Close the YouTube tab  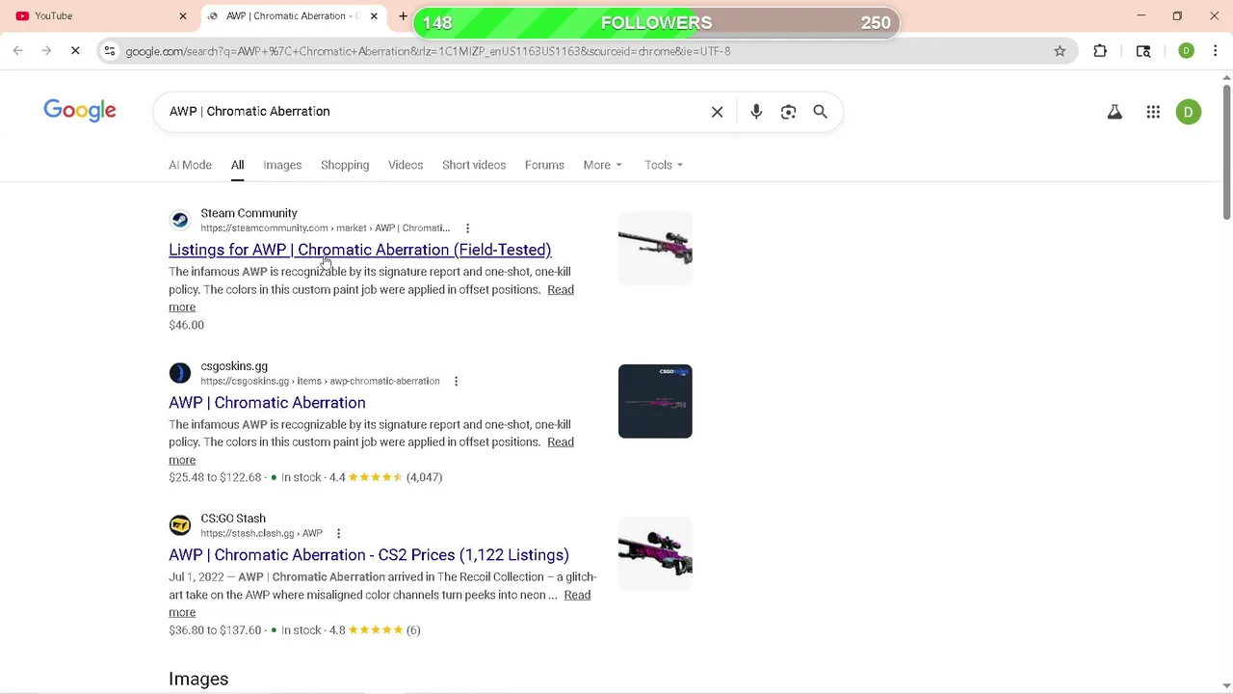coord(183,15)
